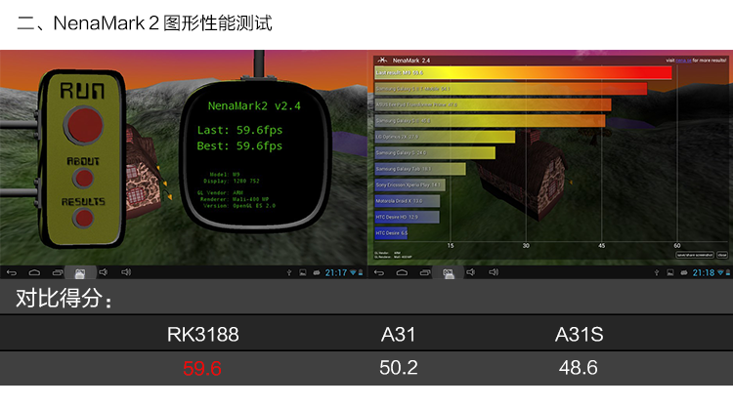Tap USB status icon beside 21:17 clock
Image resolution: width=733 pixels, height=408 pixels.
coord(289,272)
